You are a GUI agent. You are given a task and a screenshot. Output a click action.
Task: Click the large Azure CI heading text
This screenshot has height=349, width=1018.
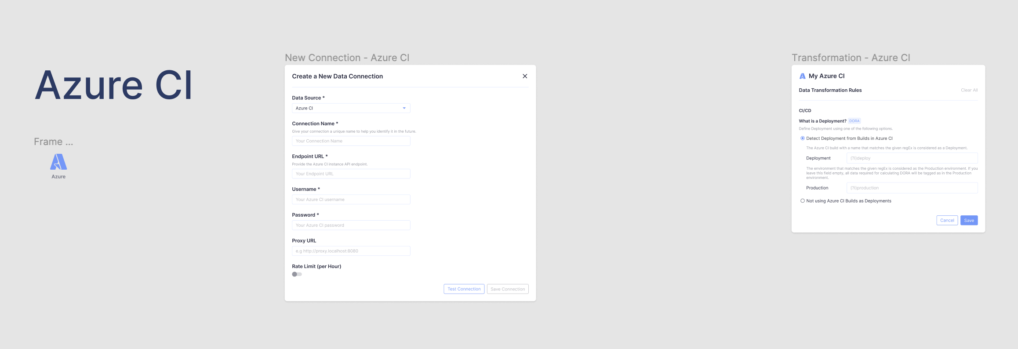tap(113, 85)
